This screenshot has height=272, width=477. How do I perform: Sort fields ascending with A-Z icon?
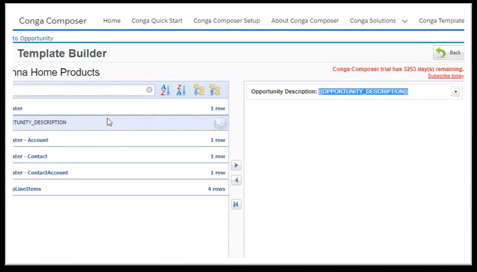pyautogui.click(x=165, y=90)
